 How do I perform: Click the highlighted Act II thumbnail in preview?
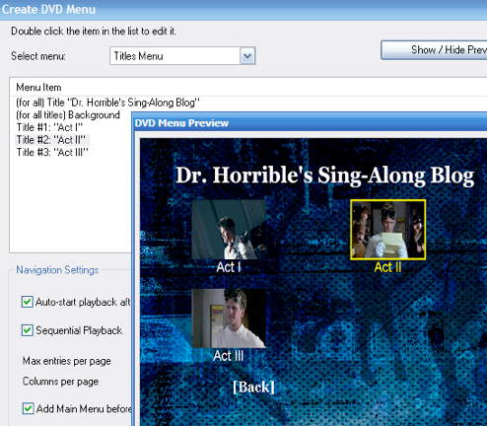coord(388,230)
